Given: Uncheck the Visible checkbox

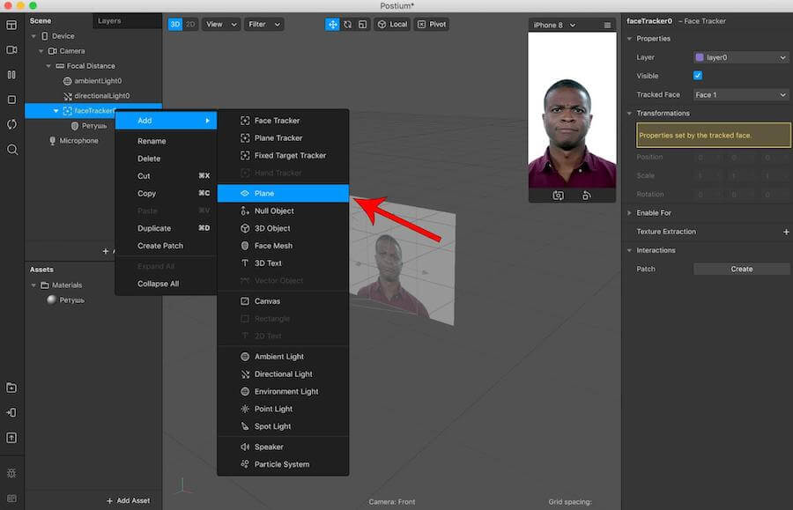Looking at the screenshot, I should [x=698, y=76].
